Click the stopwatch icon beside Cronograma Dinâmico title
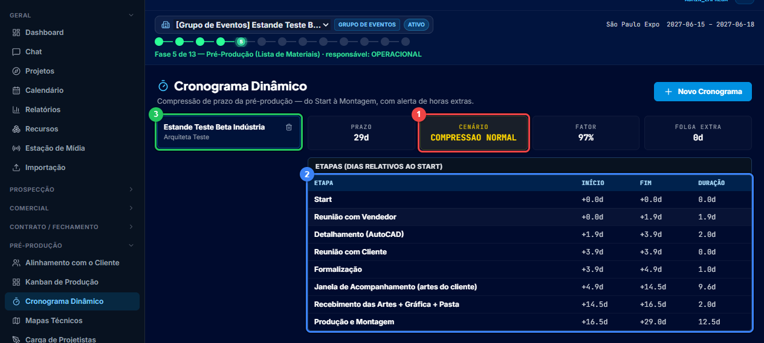The height and width of the screenshot is (343, 764). [163, 86]
